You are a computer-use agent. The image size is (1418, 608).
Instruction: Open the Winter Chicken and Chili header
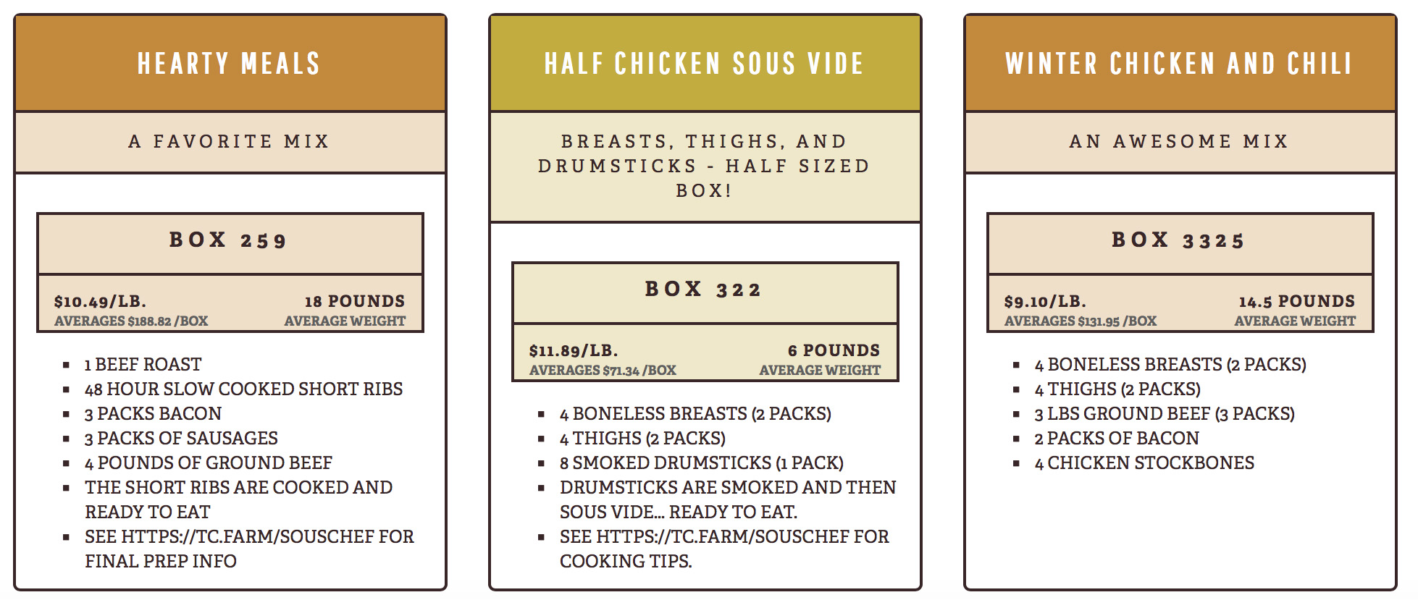coord(1178,64)
